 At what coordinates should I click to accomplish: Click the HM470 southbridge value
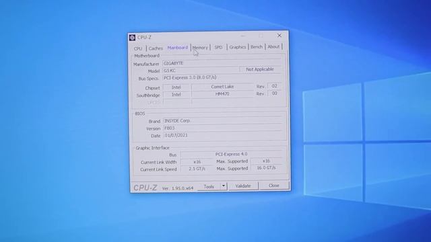click(x=222, y=94)
